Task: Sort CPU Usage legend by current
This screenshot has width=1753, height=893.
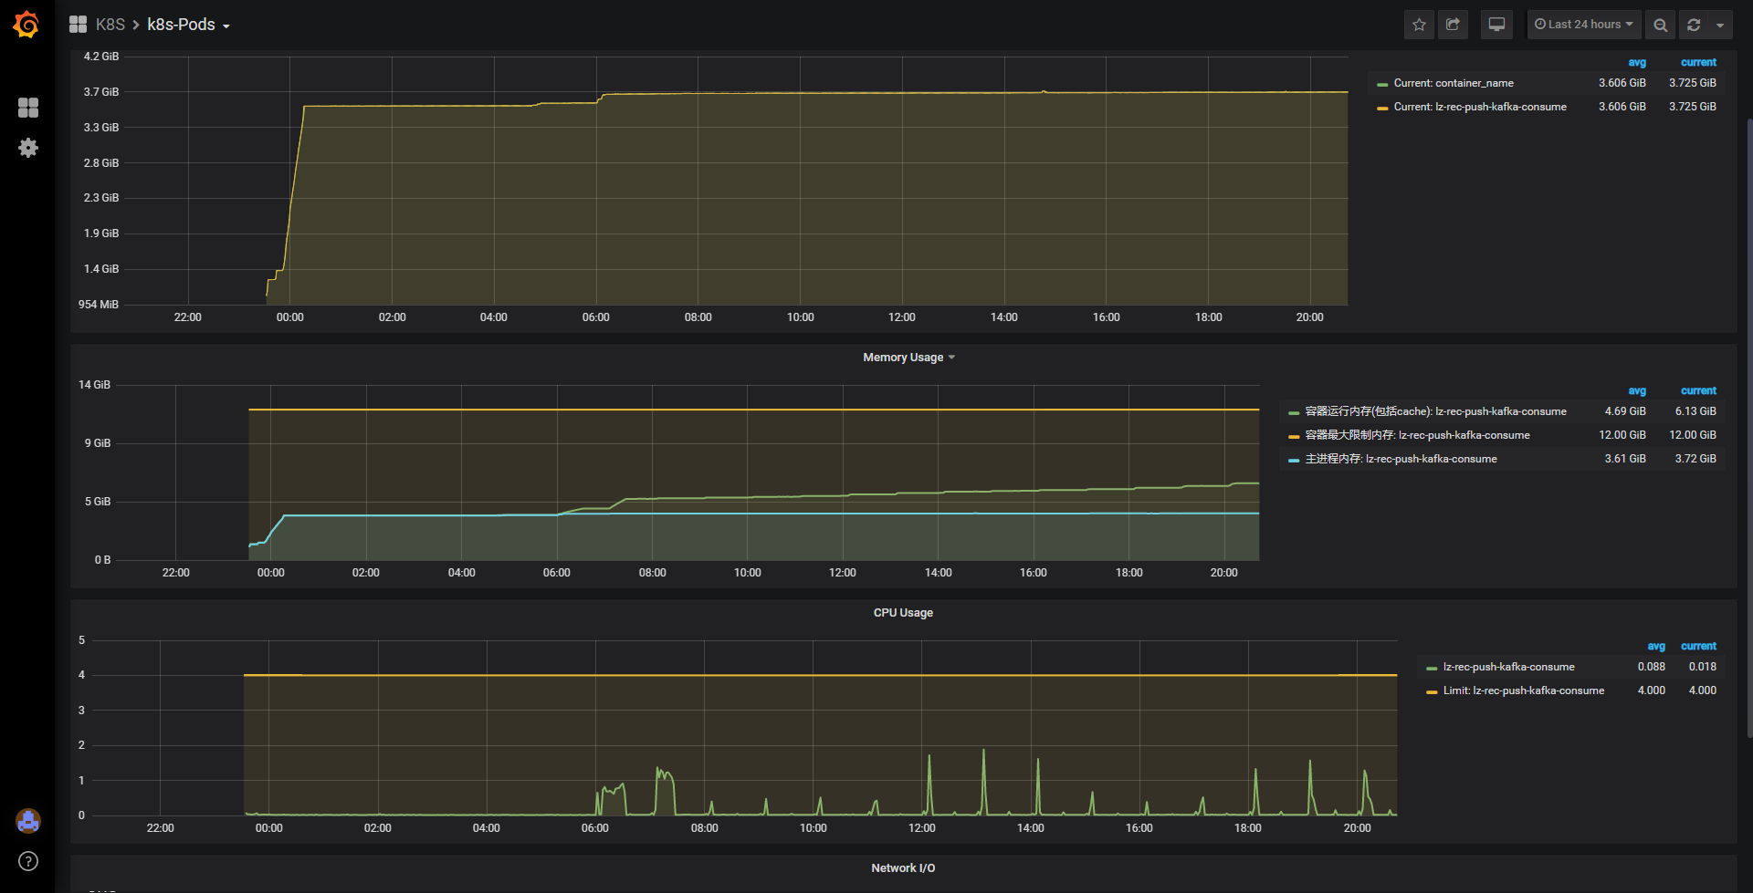Action: click(1698, 646)
